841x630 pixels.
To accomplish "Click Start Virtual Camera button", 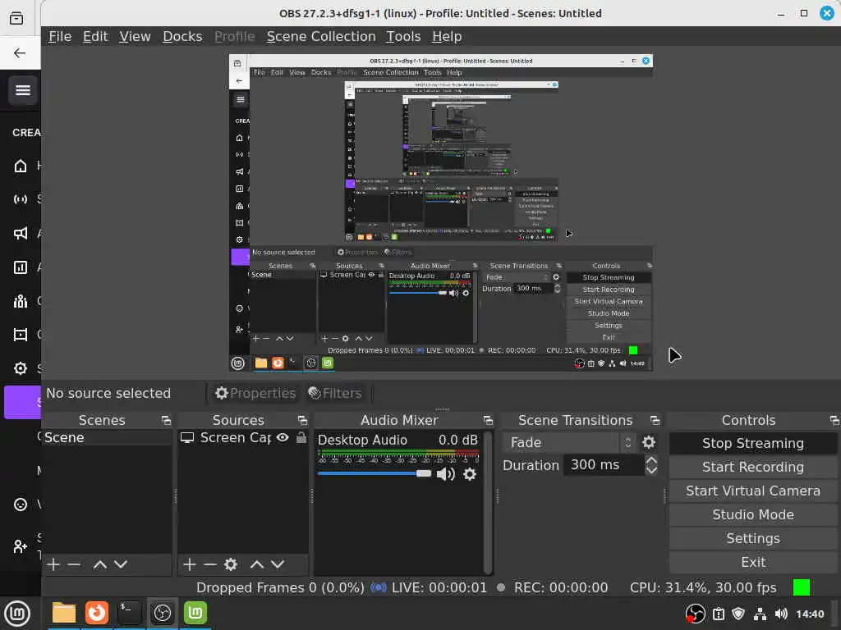I will click(752, 491).
